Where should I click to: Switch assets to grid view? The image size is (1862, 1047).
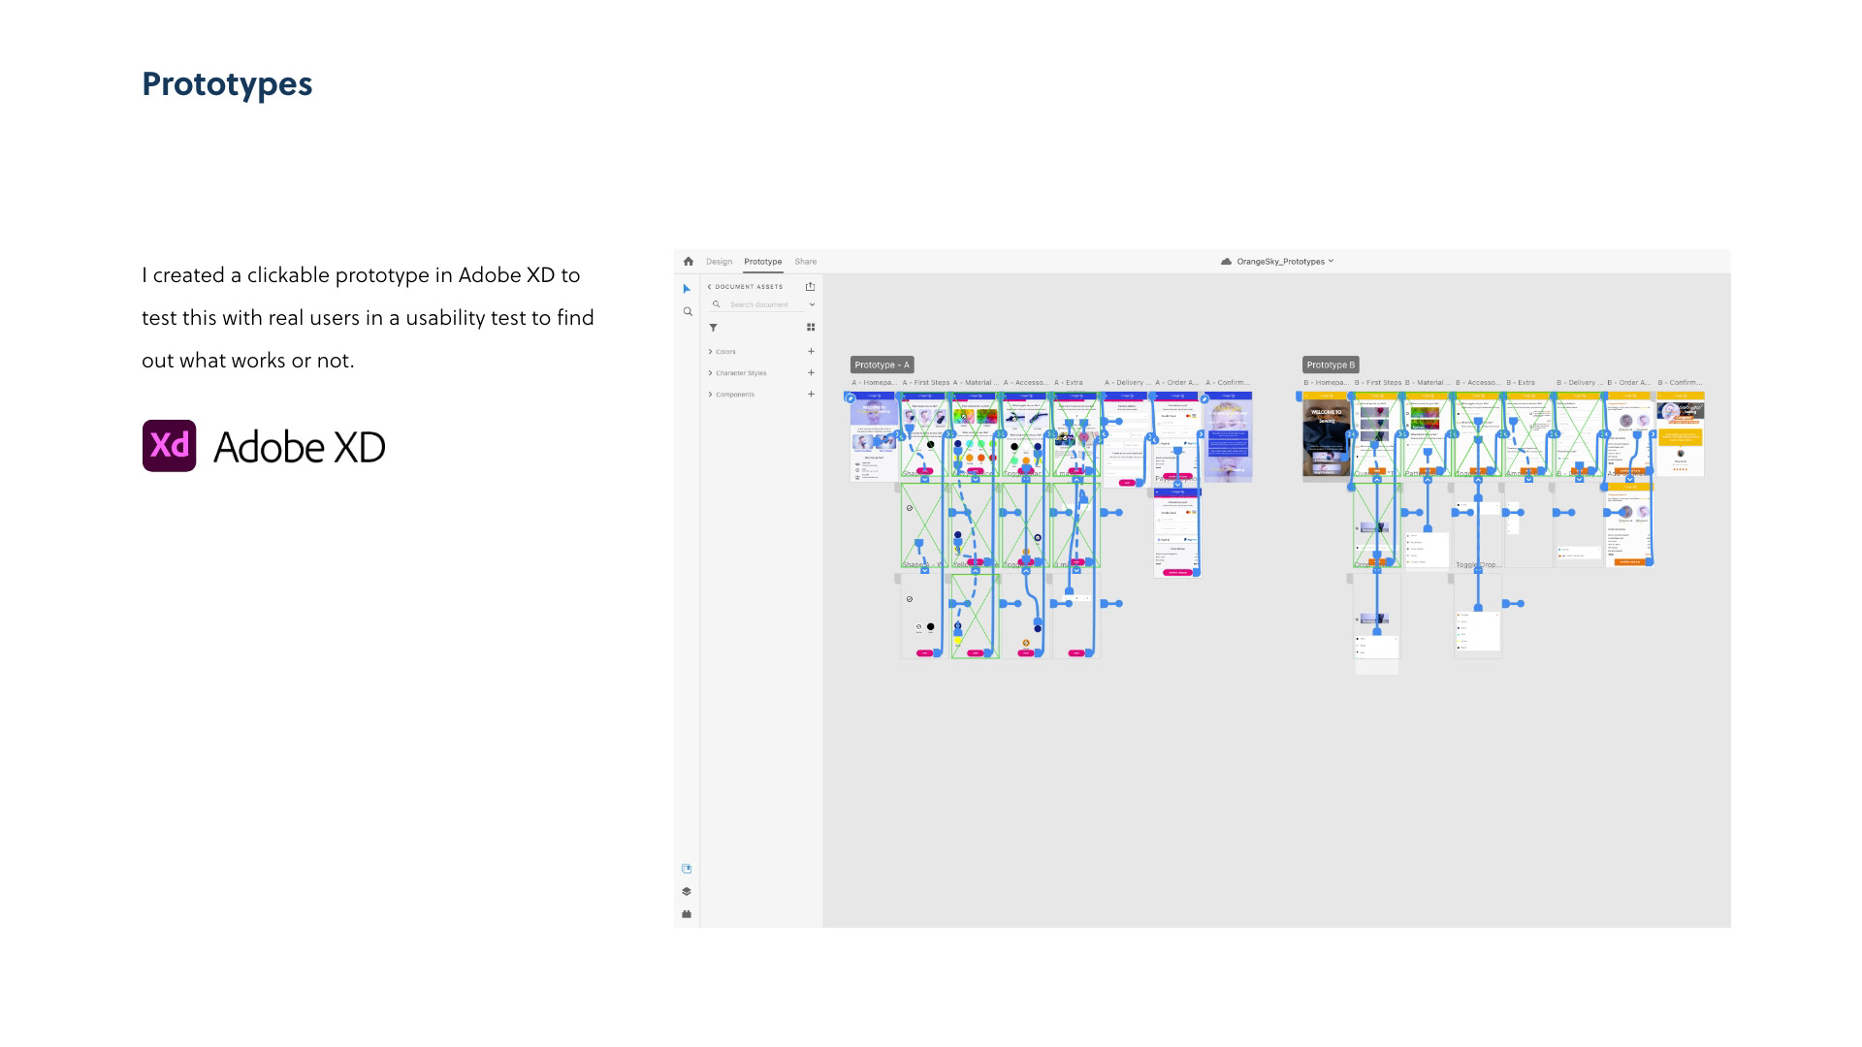811,328
